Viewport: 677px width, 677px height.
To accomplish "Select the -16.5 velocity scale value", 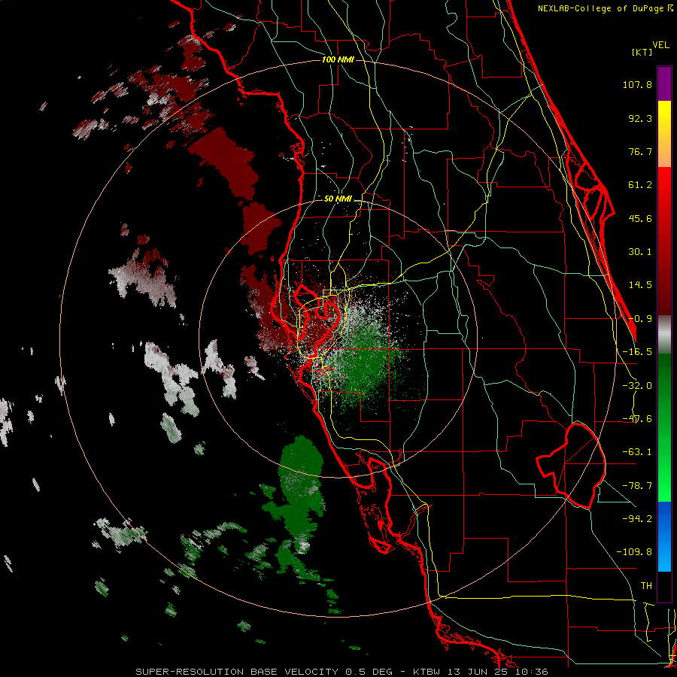I will 637,352.
